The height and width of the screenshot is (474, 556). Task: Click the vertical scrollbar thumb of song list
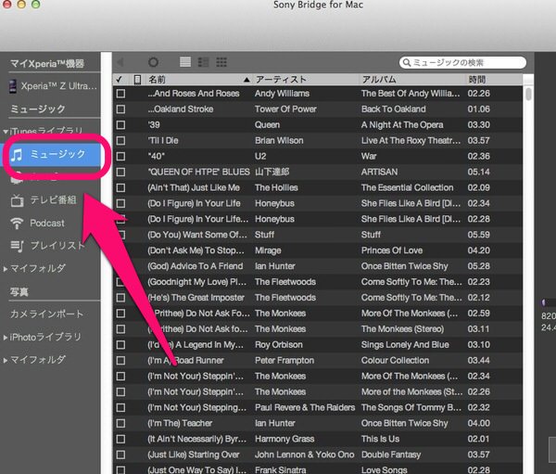(528, 94)
